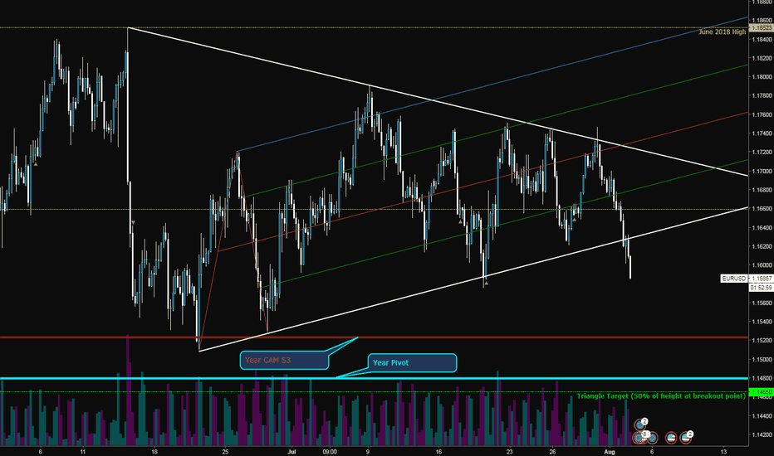Open the EU event icon with badge 8
Viewport: 774px width, 456px height.
(x=639, y=437)
